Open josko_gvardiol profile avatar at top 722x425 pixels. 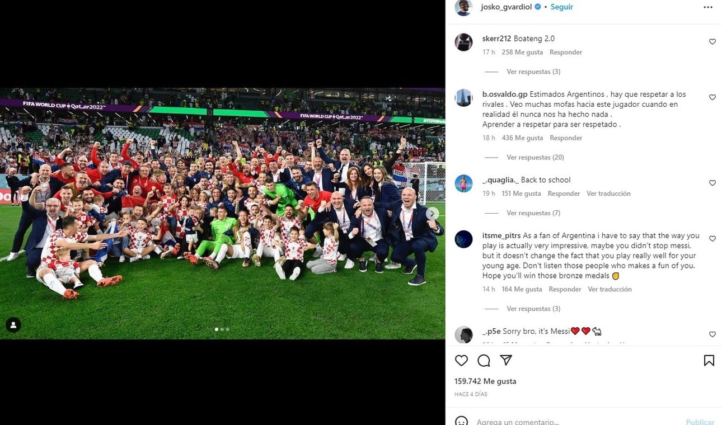coord(463,7)
